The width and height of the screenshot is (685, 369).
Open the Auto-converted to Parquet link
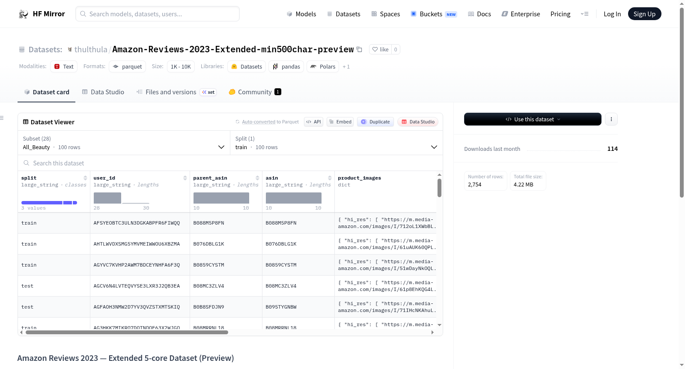270,122
